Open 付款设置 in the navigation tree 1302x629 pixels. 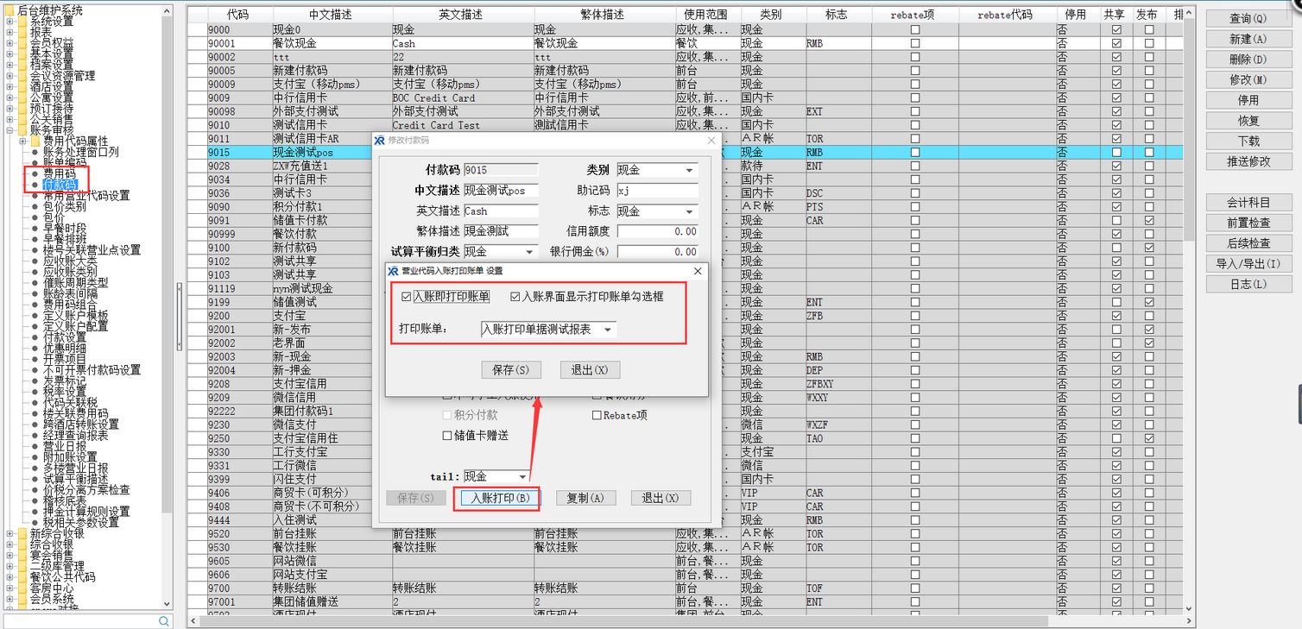(64, 337)
